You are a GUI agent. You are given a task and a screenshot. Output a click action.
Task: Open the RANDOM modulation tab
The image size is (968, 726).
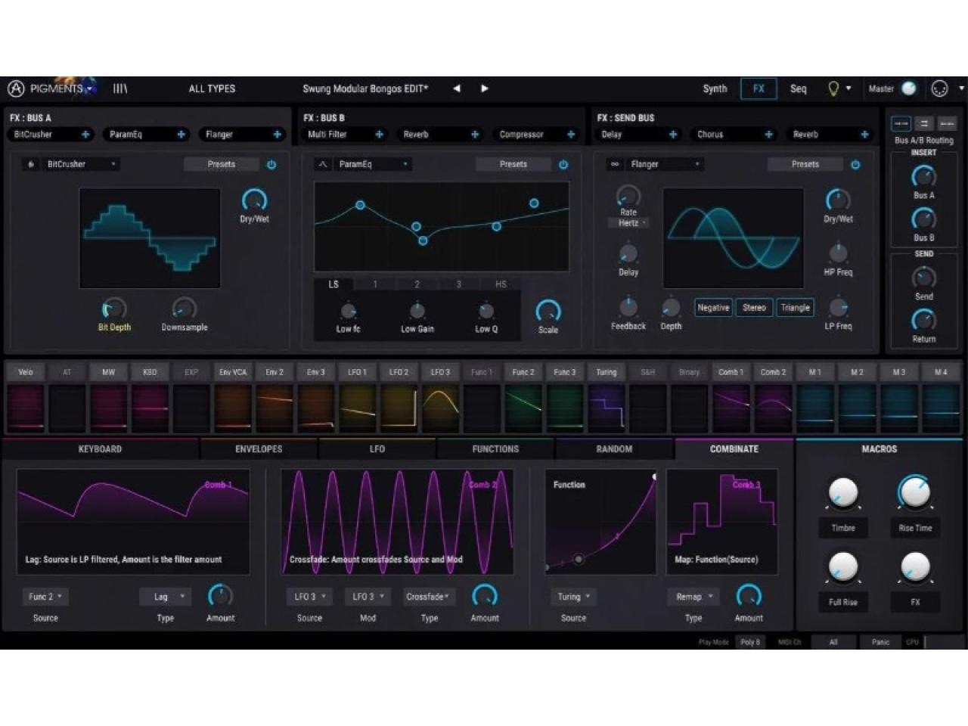[x=614, y=449]
